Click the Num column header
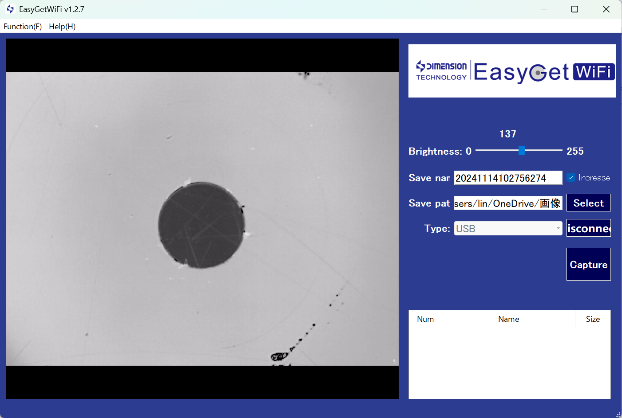 click(x=425, y=319)
